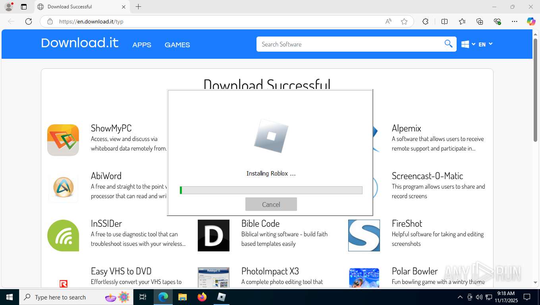Open Browser essentials heart icon
Image resolution: width=540 pixels, height=305 pixels.
pos(497,21)
